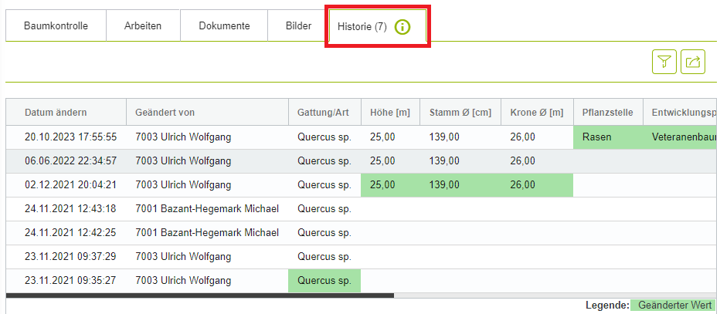
Task: Sort by the Gattung/Art column header
Action: [324, 113]
